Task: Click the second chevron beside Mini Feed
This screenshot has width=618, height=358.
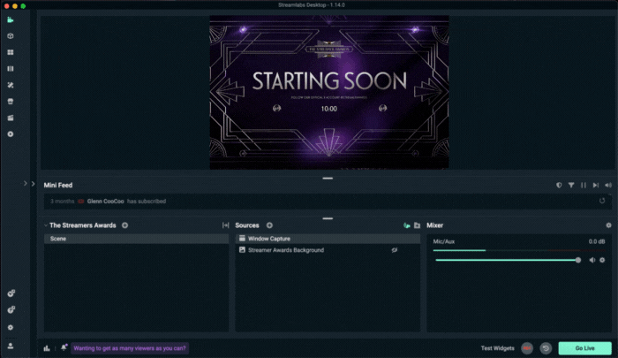Action: coord(34,184)
